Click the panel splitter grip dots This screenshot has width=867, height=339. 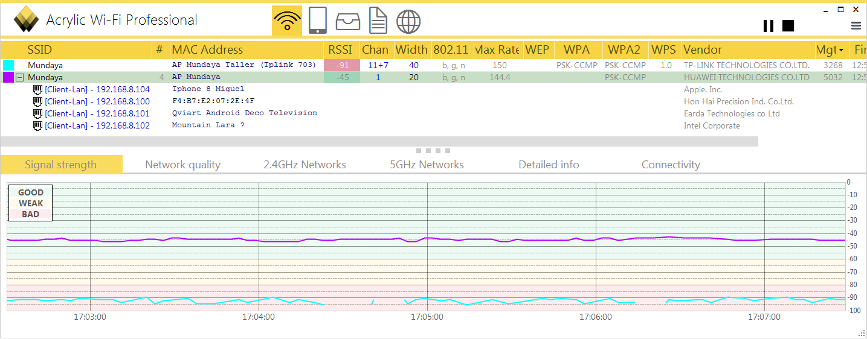[433, 150]
